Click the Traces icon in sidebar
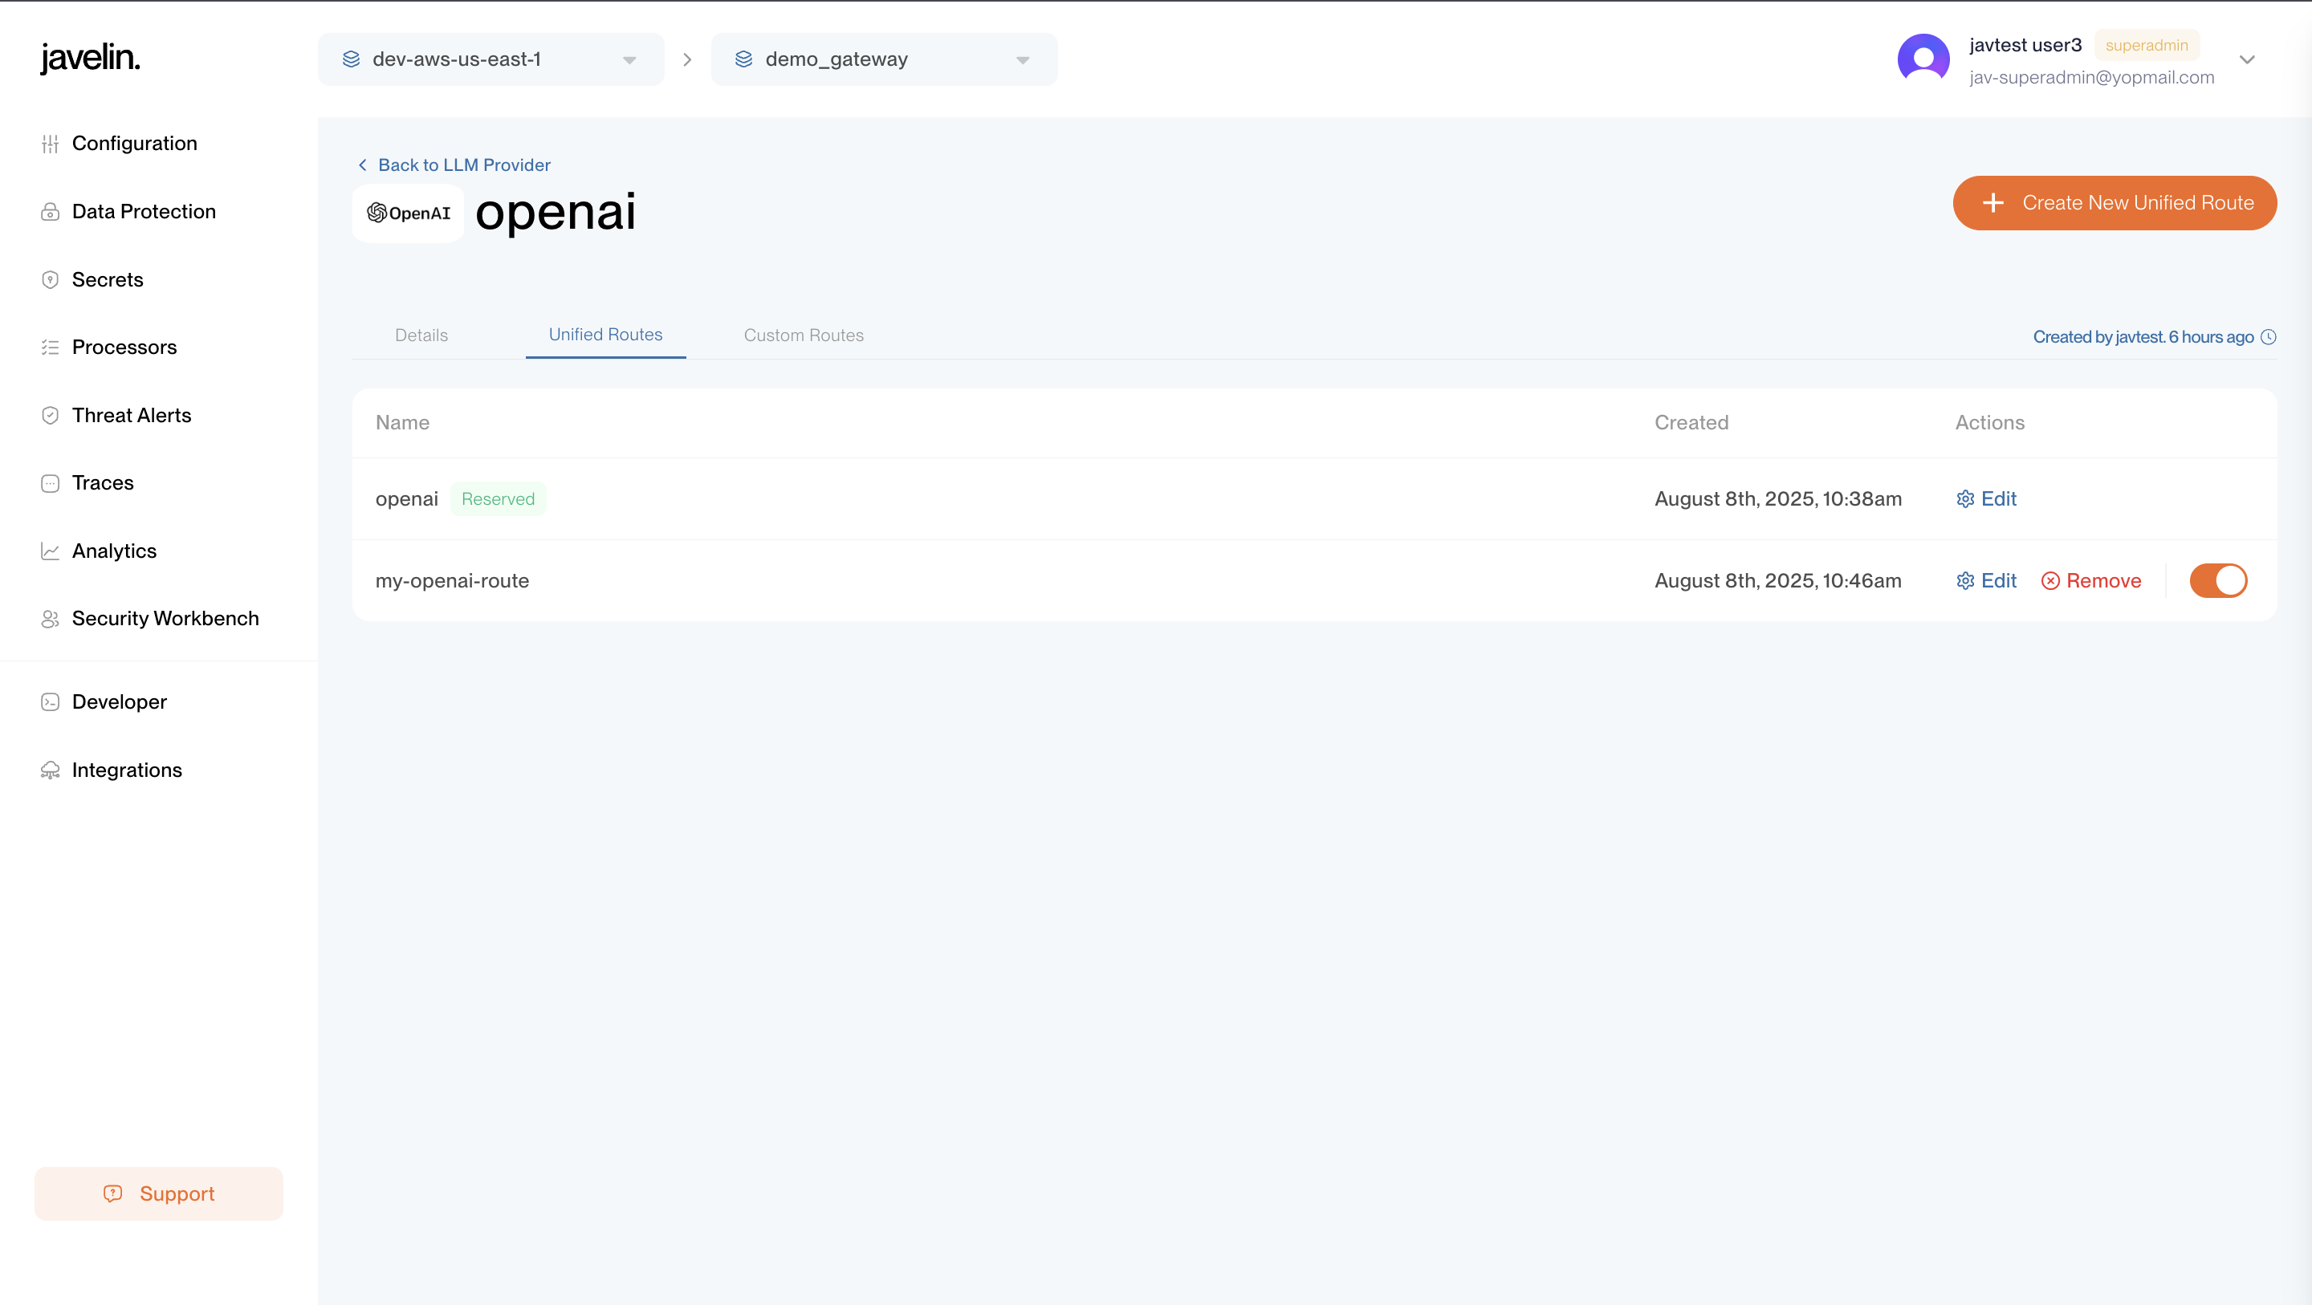 click(51, 483)
